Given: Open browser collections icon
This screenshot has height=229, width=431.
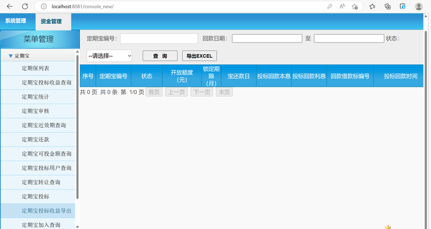Looking at the screenshot, I should point(387,6).
